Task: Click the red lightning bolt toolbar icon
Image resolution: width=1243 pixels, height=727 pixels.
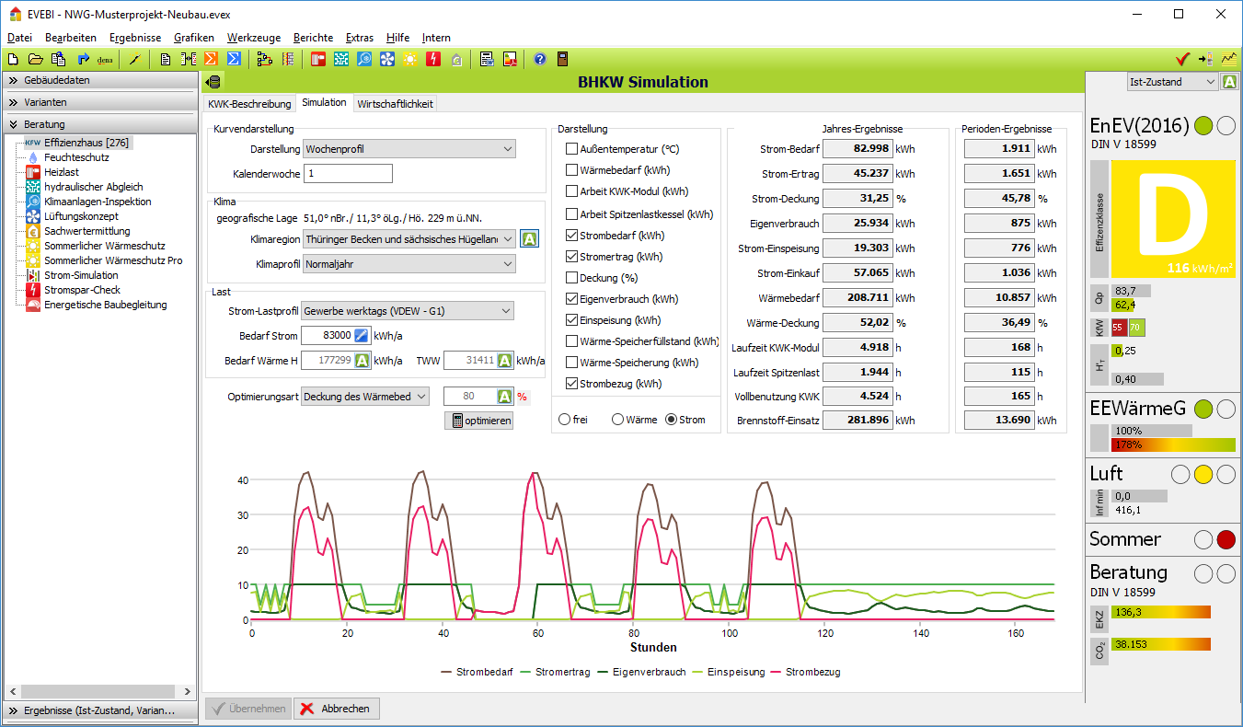Action: (x=432, y=59)
